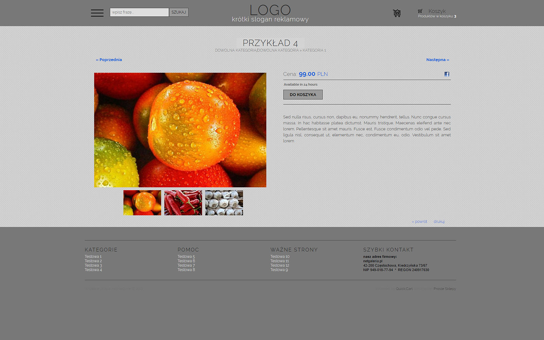Go to next product via Następna
Screen dimensions: 544x340
[x=438, y=60]
